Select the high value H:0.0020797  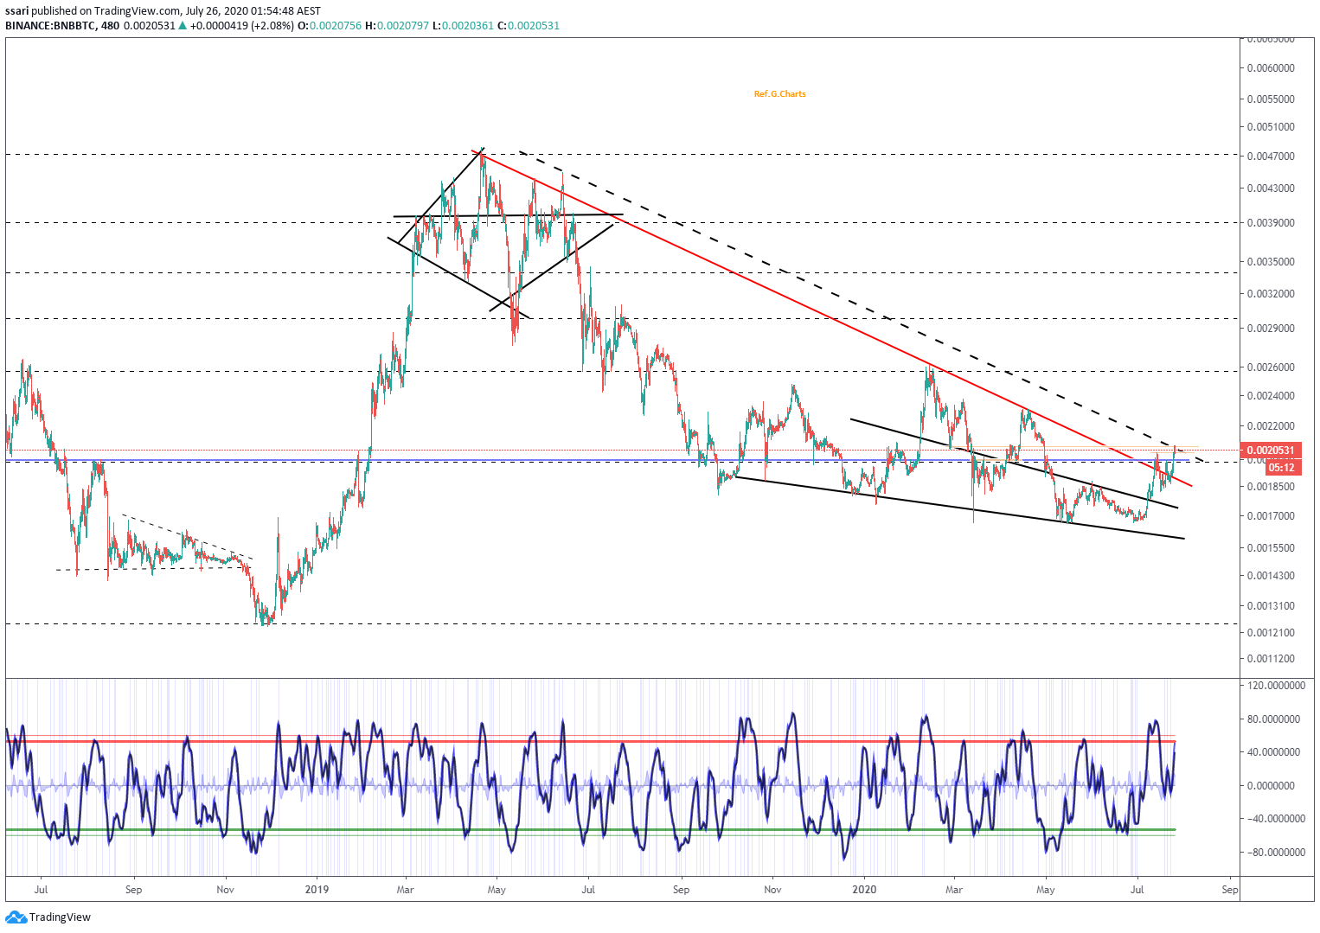397,26
